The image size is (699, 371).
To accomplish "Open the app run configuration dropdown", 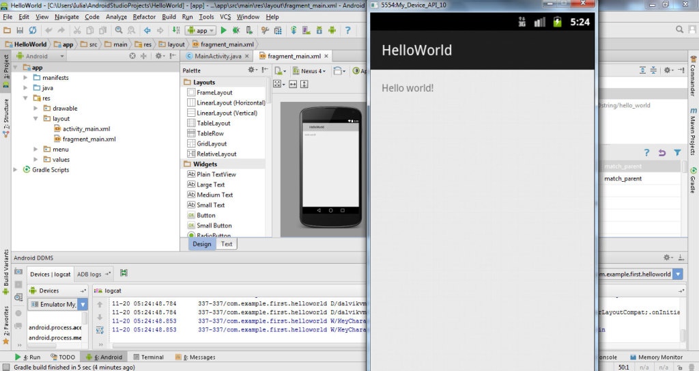I will point(201,30).
